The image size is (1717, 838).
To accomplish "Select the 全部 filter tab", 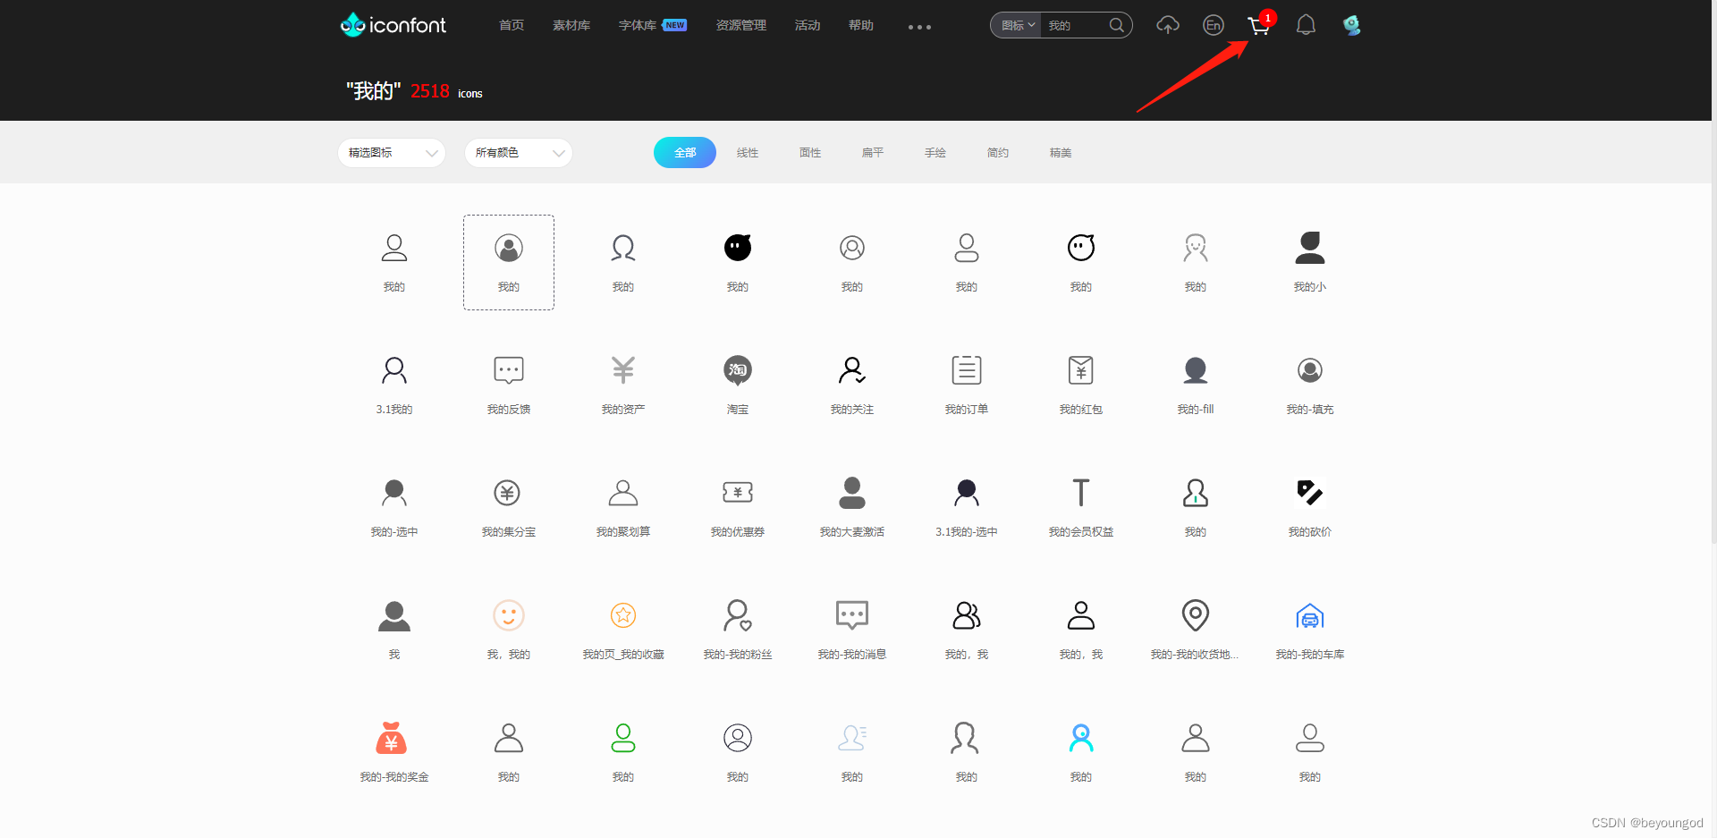I will click(685, 153).
